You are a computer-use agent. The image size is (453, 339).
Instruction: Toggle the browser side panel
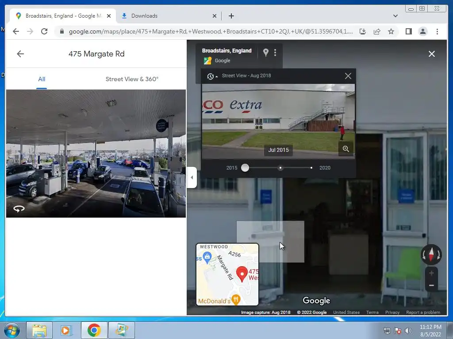pos(408,31)
